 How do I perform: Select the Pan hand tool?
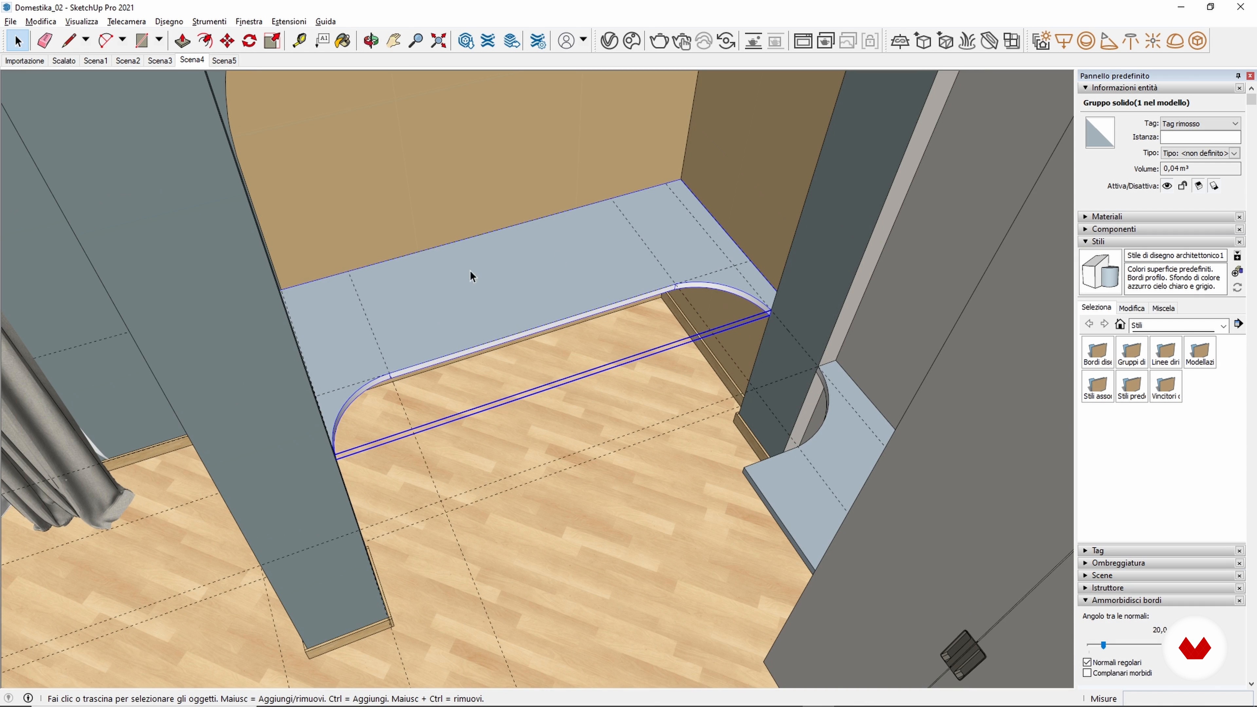coord(393,41)
